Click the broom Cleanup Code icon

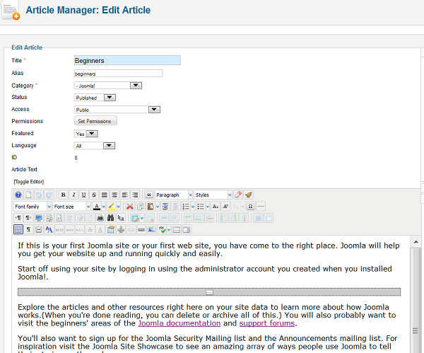[248, 195]
